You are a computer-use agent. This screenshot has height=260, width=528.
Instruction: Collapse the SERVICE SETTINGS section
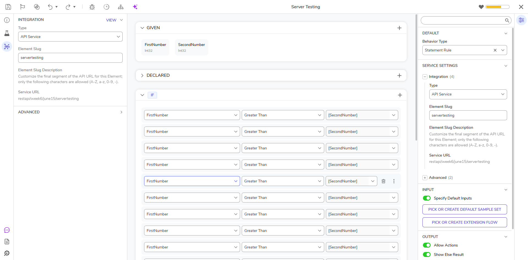tap(506, 66)
